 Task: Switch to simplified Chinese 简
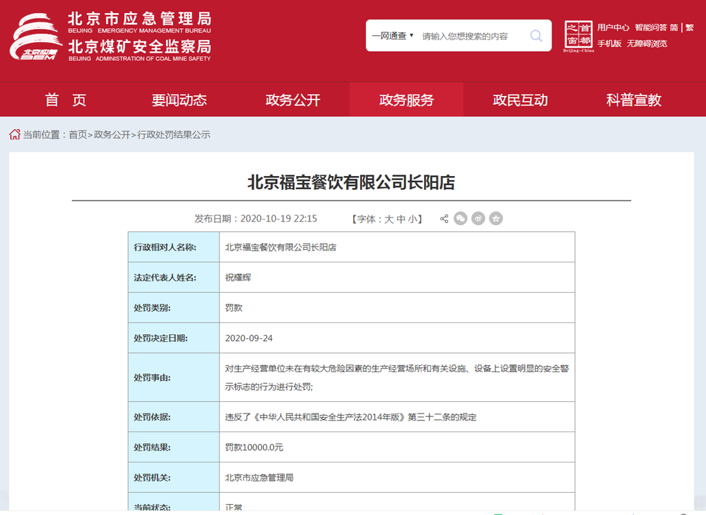(674, 28)
